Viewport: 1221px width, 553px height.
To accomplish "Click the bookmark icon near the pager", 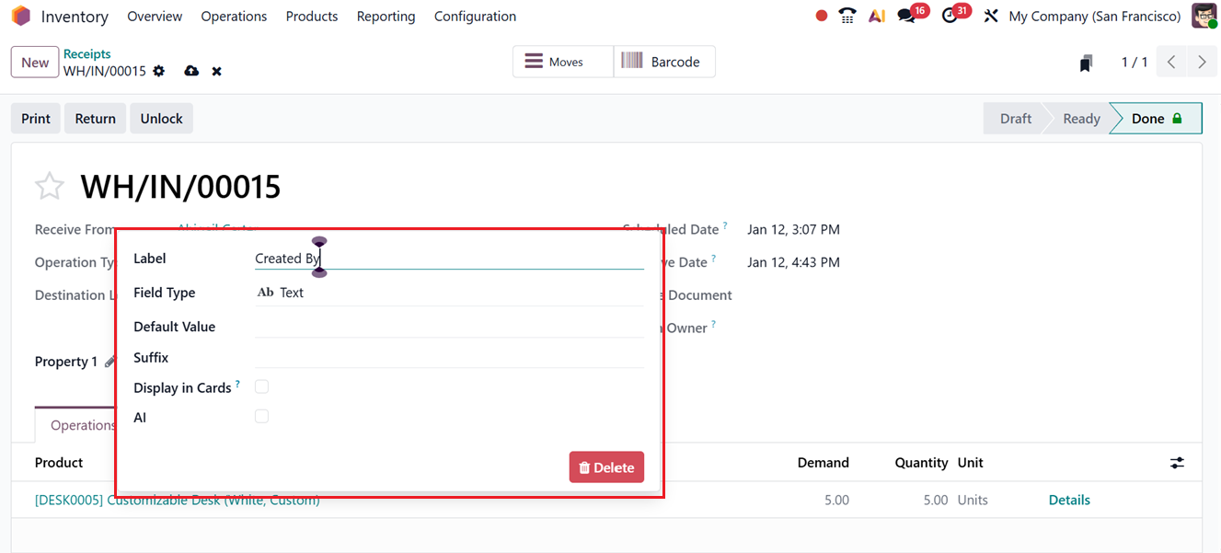I will coord(1086,62).
